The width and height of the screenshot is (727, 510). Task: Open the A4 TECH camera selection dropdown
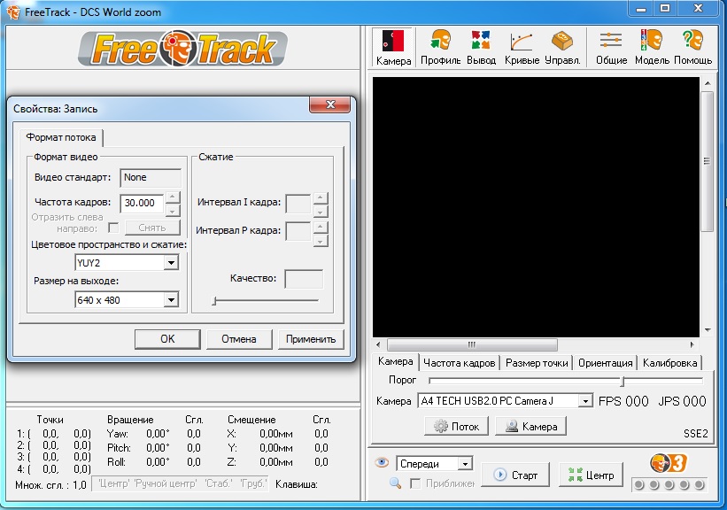coord(585,401)
